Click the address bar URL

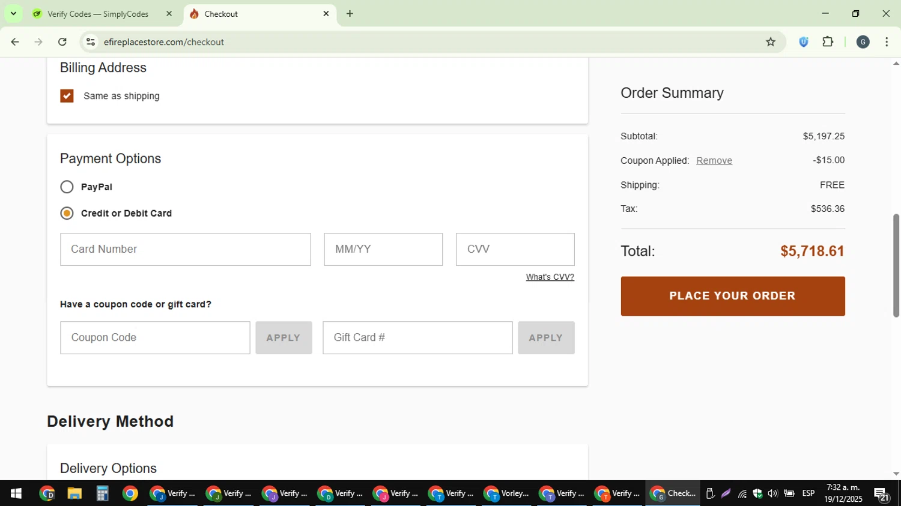164,42
